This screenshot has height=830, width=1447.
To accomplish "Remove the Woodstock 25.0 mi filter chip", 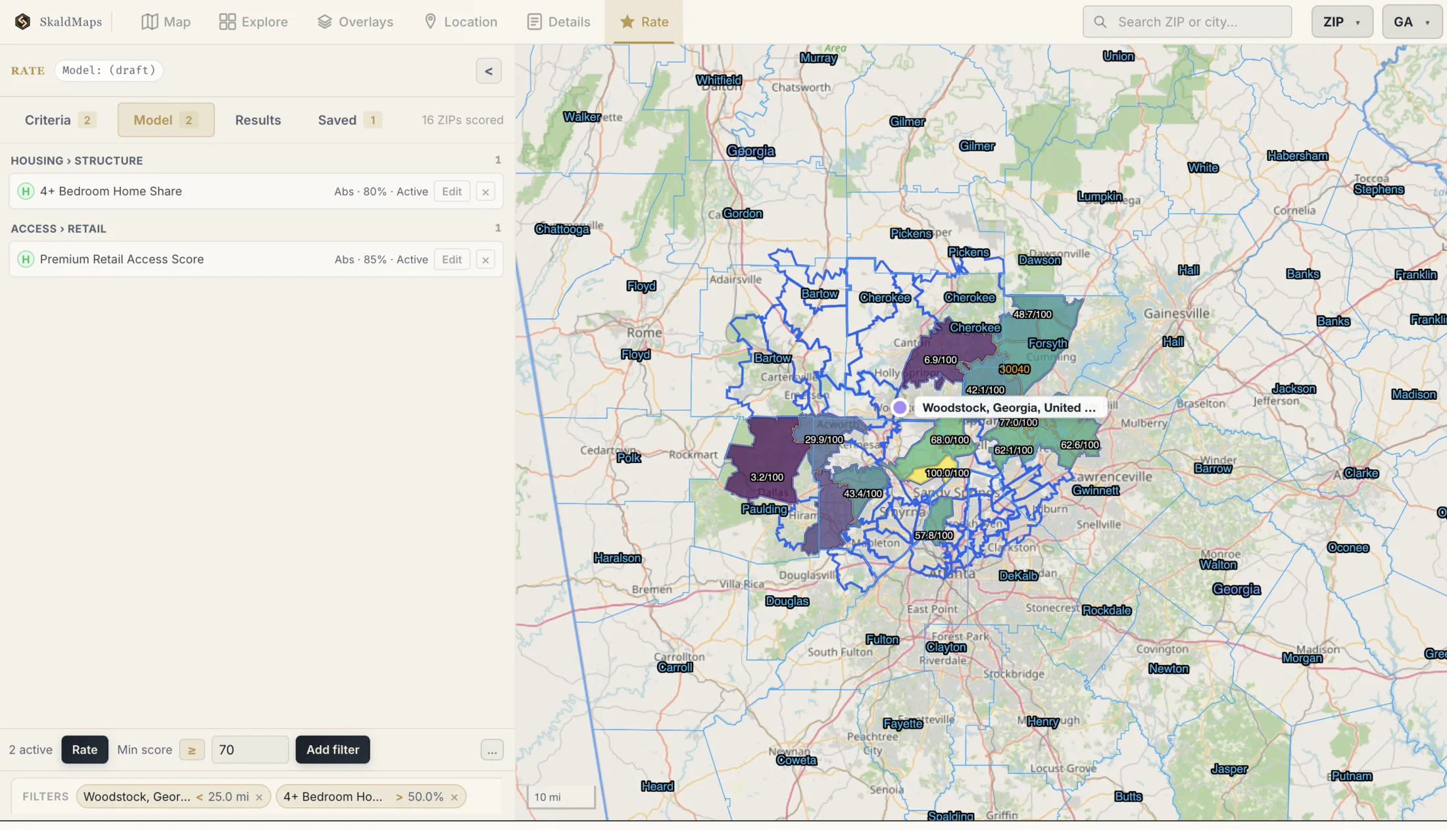I will (259, 797).
